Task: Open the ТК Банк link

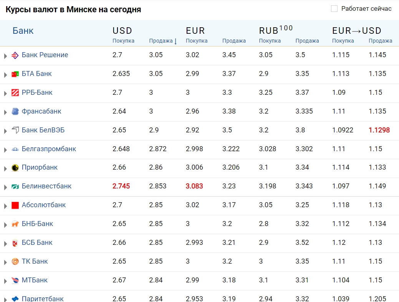Action: click(x=35, y=262)
